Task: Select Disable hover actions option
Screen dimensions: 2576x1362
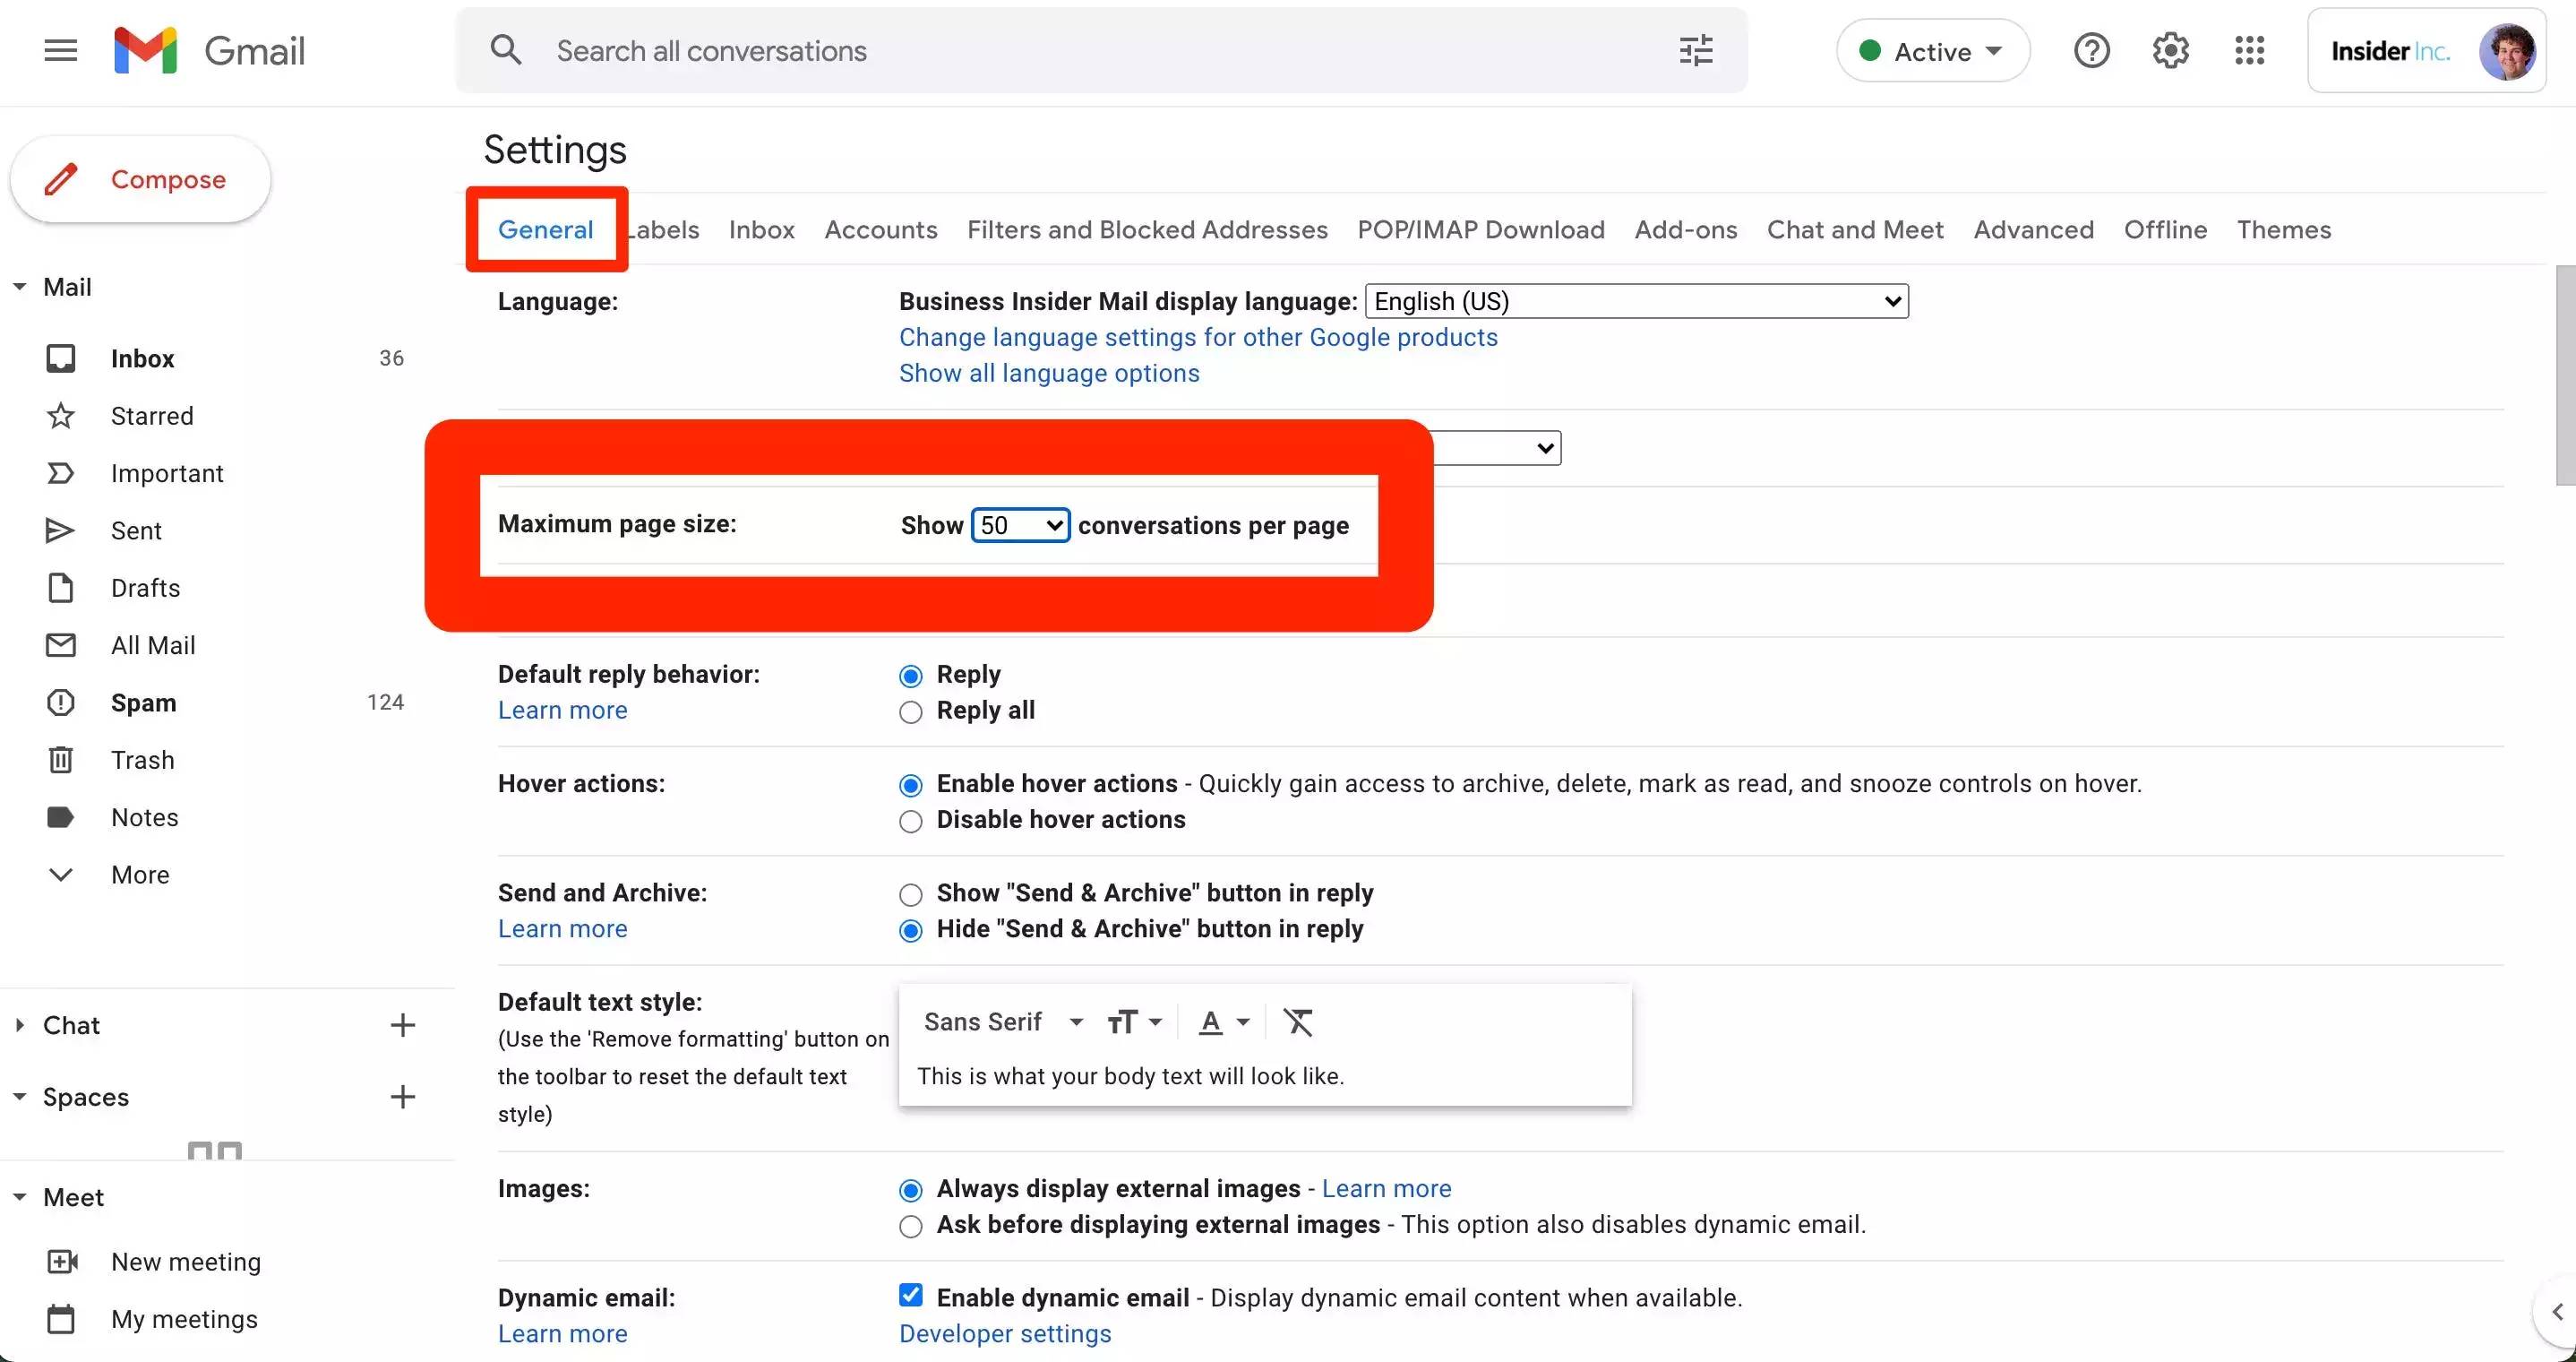Action: (x=910, y=822)
